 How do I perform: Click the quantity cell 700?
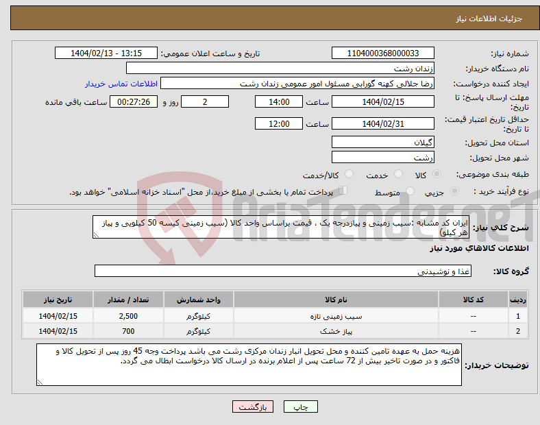[x=128, y=331]
